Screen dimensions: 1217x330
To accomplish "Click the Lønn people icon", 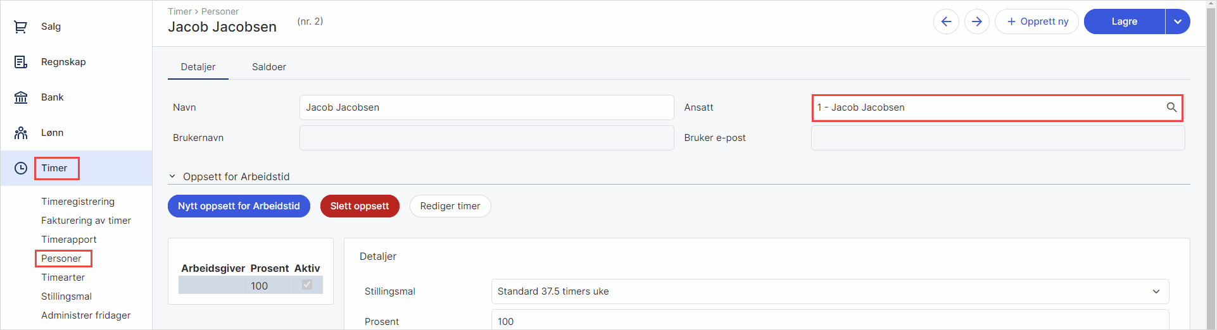I will (x=21, y=133).
